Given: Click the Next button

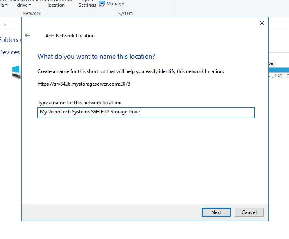Looking at the screenshot, I should pyautogui.click(x=216, y=212).
